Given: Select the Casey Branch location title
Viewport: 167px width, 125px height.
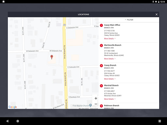Looking at the screenshot, I should pyautogui.click(x=110, y=65).
